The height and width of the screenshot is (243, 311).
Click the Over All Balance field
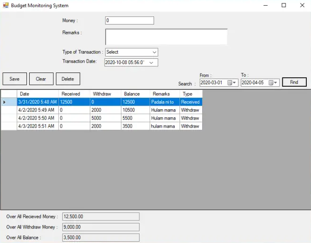point(100,237)
